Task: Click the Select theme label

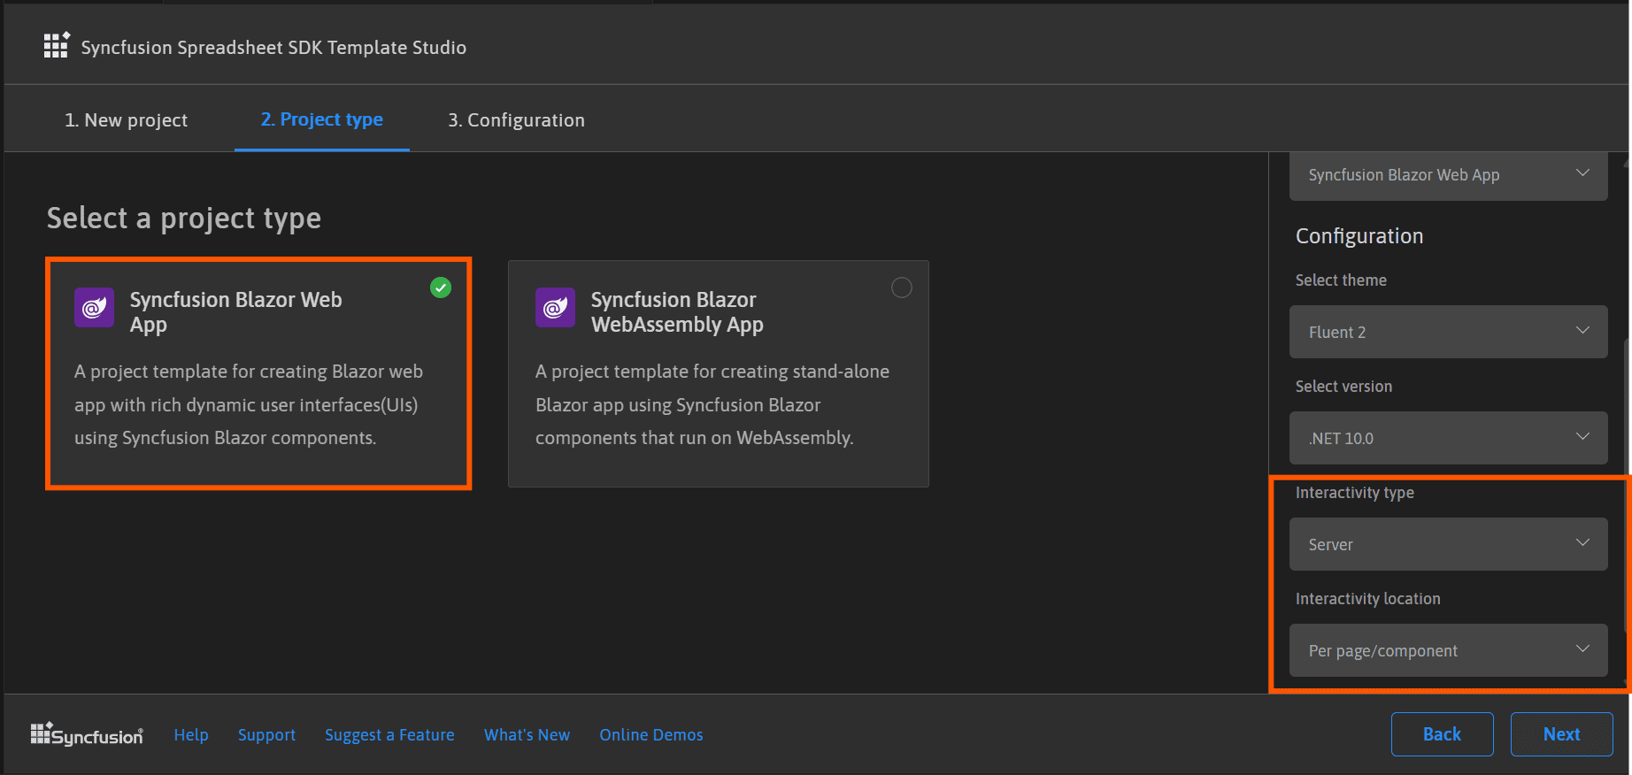Action: tap(1341, 280)
